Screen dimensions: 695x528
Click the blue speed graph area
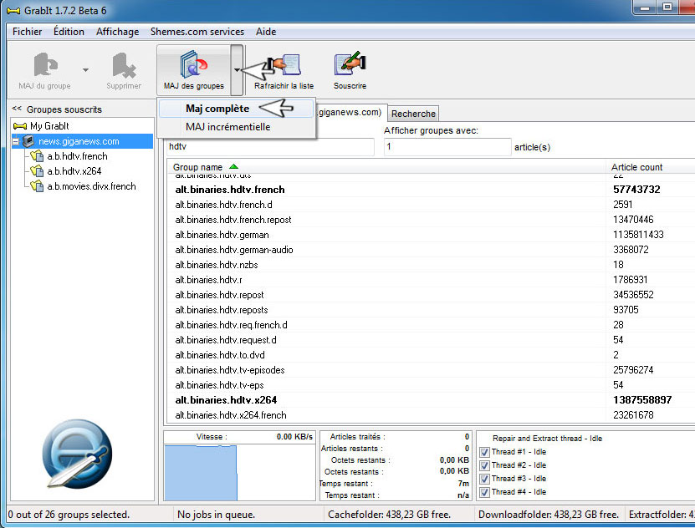[x=201, y=473]
